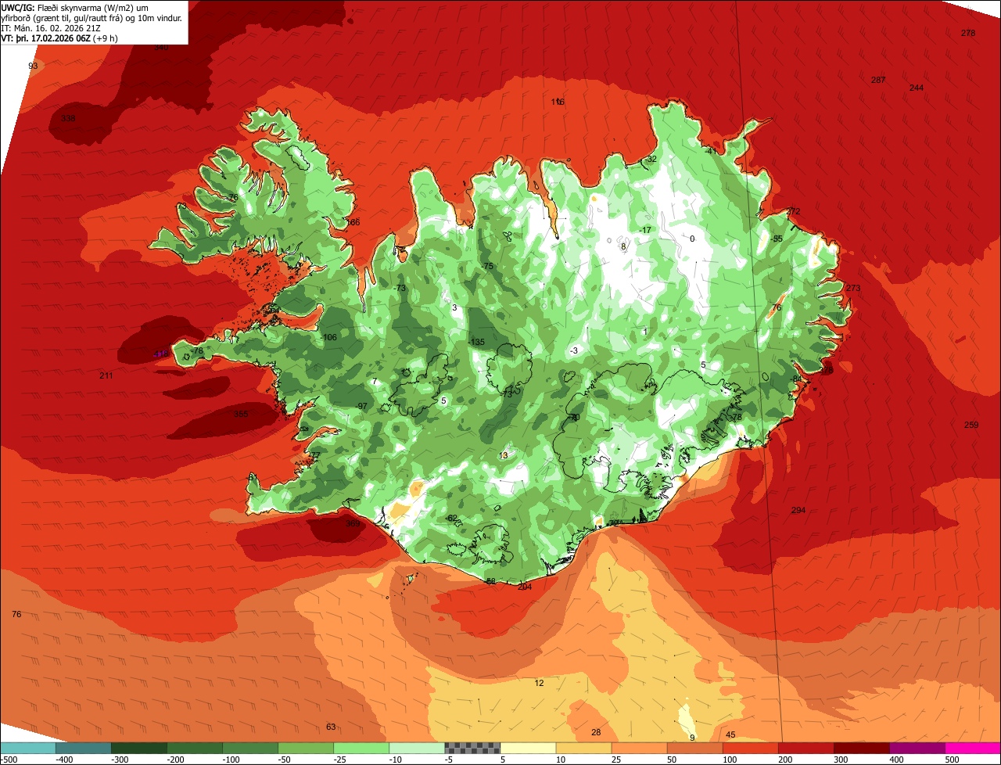Select the 287 value on the map

[x=878, y=80]
